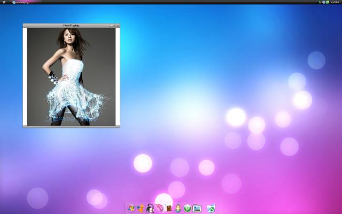Open the Windows Start orb in dock
This screenshot has width=342, height=214.
click(x=131, y=208)
